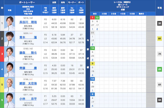Click racer name 藤森 陸斗
The width and height of the screenshot is (164, 108).
[28, 53]
